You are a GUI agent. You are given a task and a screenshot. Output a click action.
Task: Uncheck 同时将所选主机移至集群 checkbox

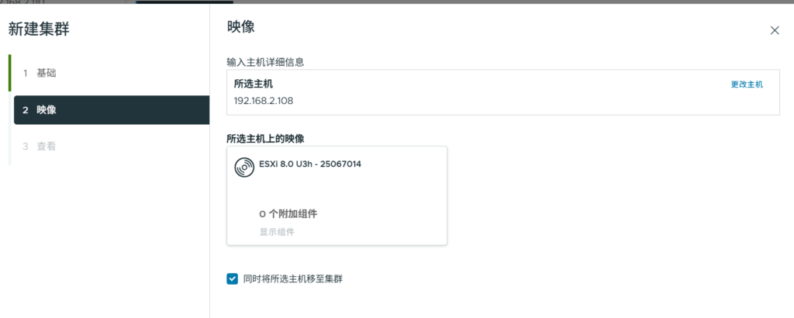click(x=232, y=278)
